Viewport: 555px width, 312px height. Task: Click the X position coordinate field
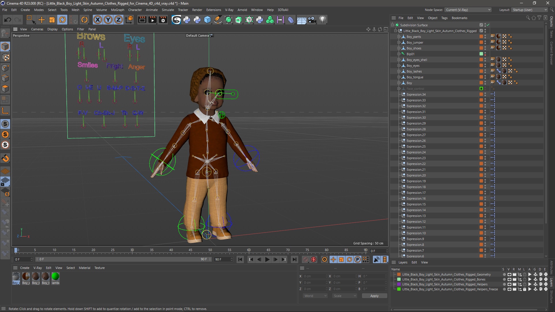pyautogui.click(x=315, y=276)
